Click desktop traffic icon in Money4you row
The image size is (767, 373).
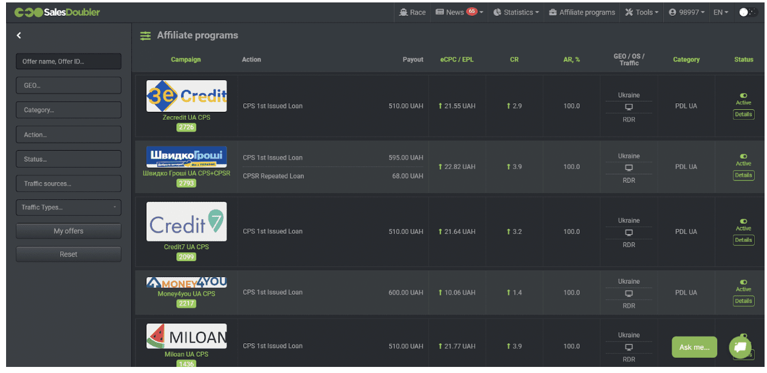629,293
